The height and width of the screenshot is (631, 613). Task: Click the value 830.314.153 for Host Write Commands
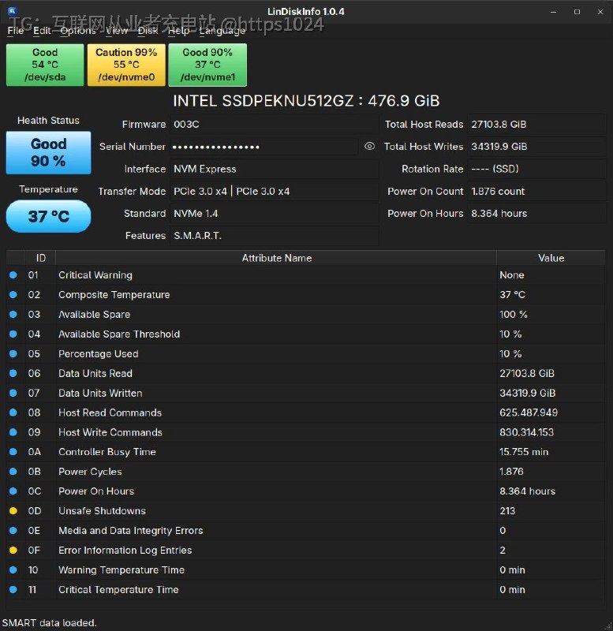pos(526,432)
